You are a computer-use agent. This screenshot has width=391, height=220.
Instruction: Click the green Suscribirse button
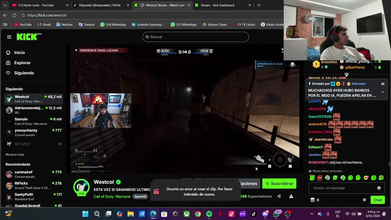click(x=279, y=184)
